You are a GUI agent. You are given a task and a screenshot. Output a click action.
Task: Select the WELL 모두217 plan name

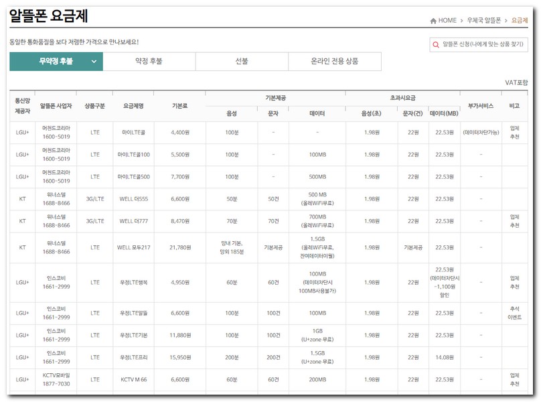(x=133, y=247)
